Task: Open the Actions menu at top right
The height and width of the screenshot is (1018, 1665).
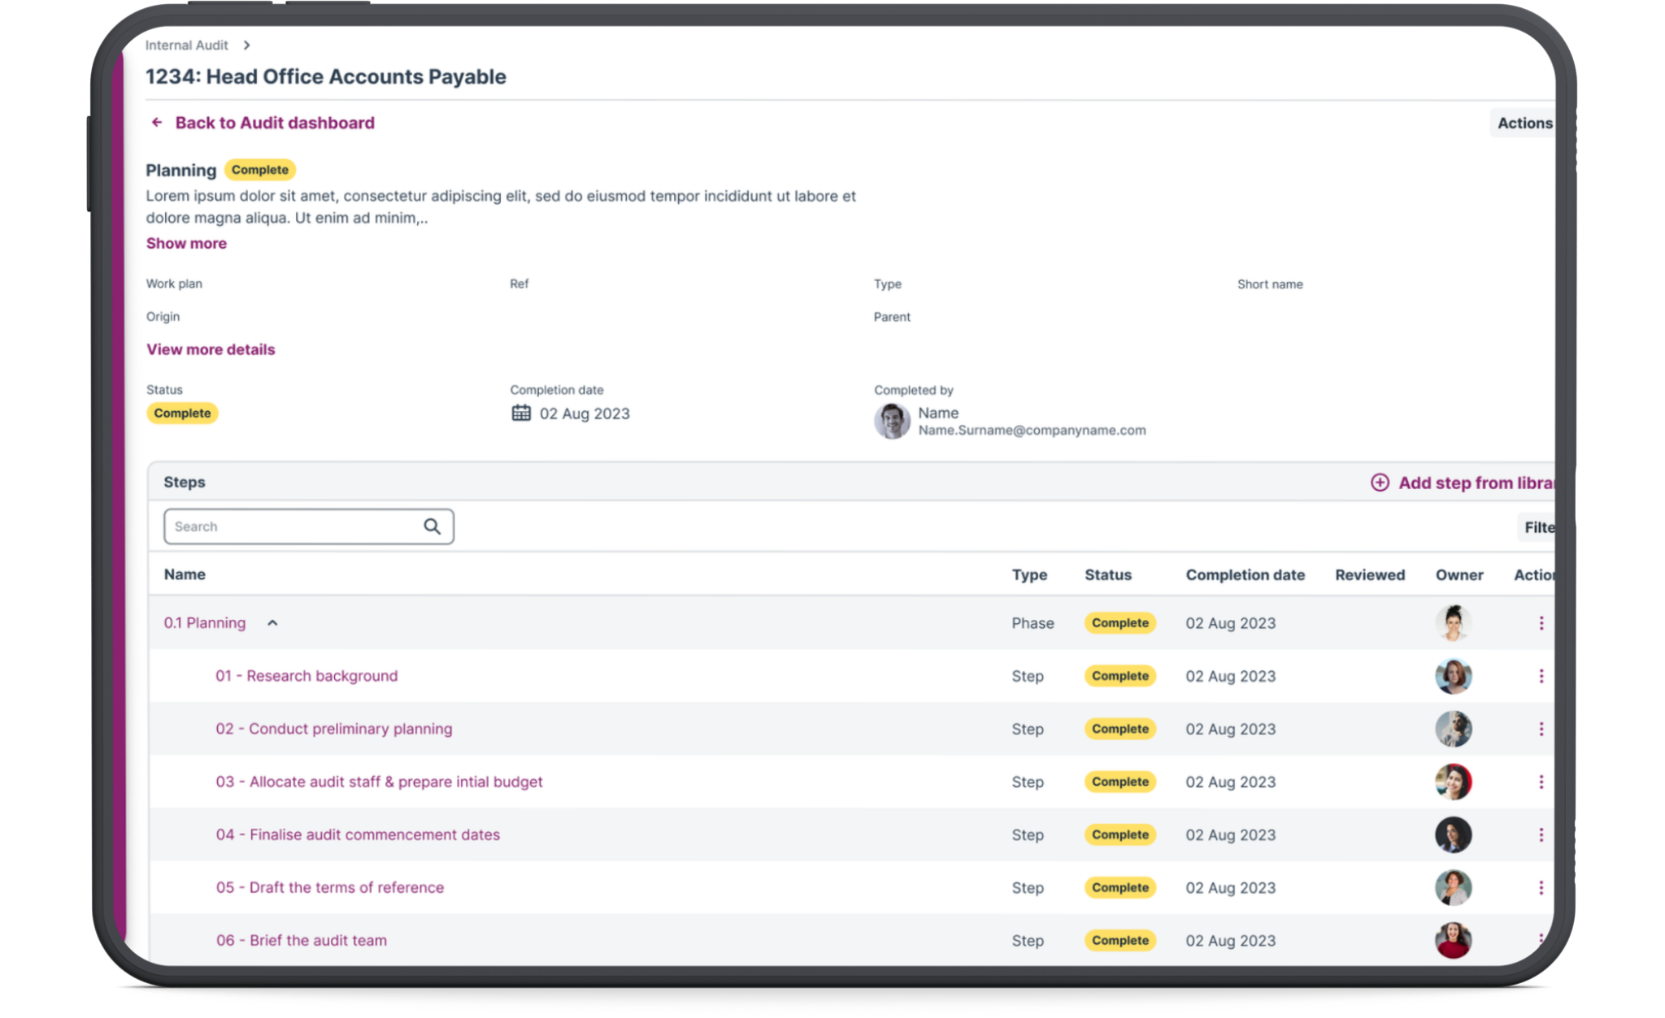Action: click(1524, 123)
